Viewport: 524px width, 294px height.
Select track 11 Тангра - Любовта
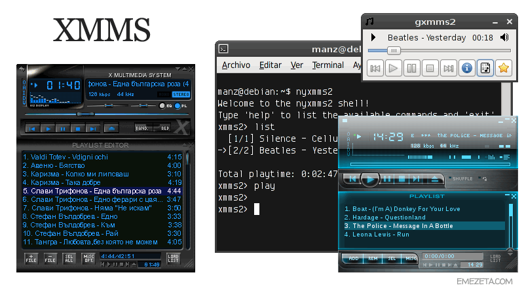click(x=102, y=242)
